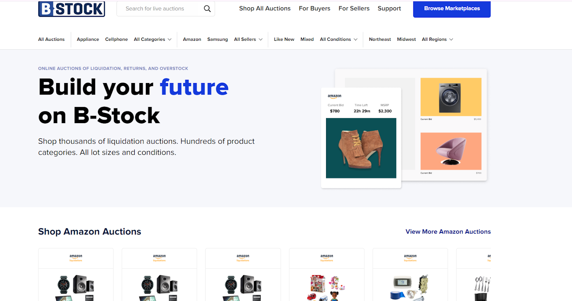Screen dimensions: 572x301
Task: Follow the View More Amazon Auctions link
Action: (x=448, y=232)
